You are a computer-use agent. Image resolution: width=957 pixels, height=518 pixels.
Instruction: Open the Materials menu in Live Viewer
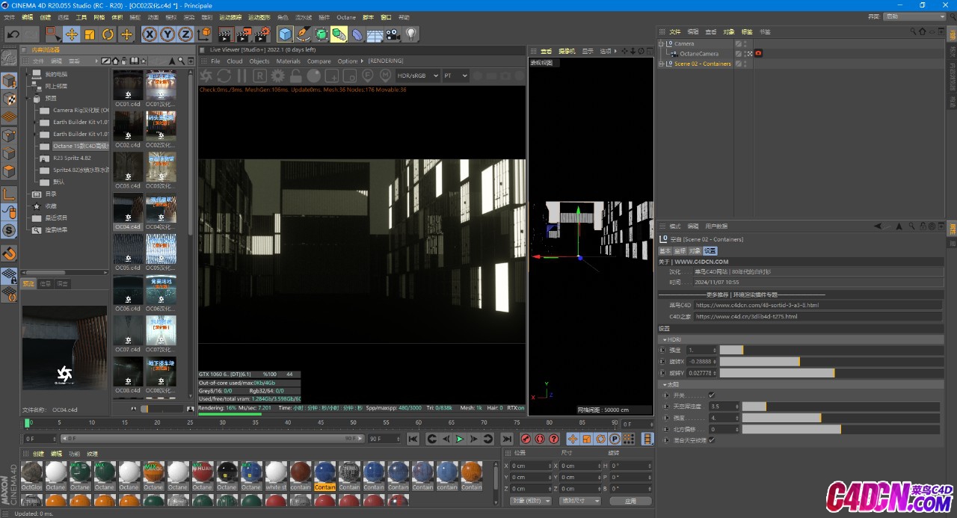click(x=288, y=61)
